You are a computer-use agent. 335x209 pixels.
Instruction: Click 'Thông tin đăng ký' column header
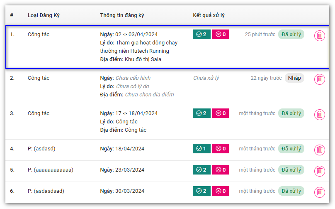pyautogui.click(x=122, y=15)
